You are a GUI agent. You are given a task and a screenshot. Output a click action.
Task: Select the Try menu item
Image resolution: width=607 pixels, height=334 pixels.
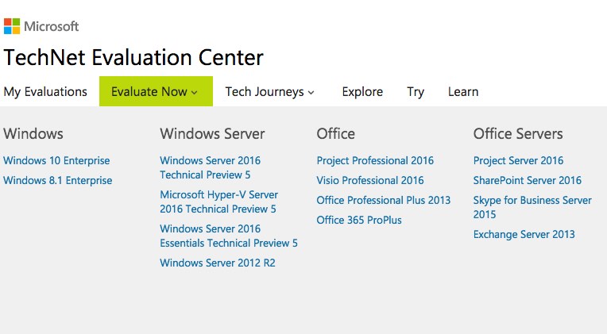tap(416, 92)
